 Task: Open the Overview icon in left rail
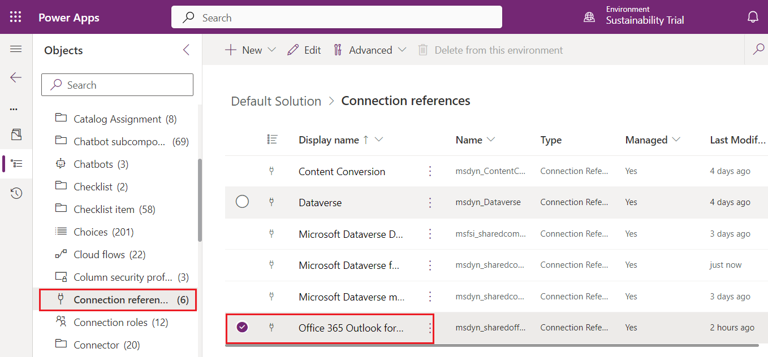pos(16,134)
